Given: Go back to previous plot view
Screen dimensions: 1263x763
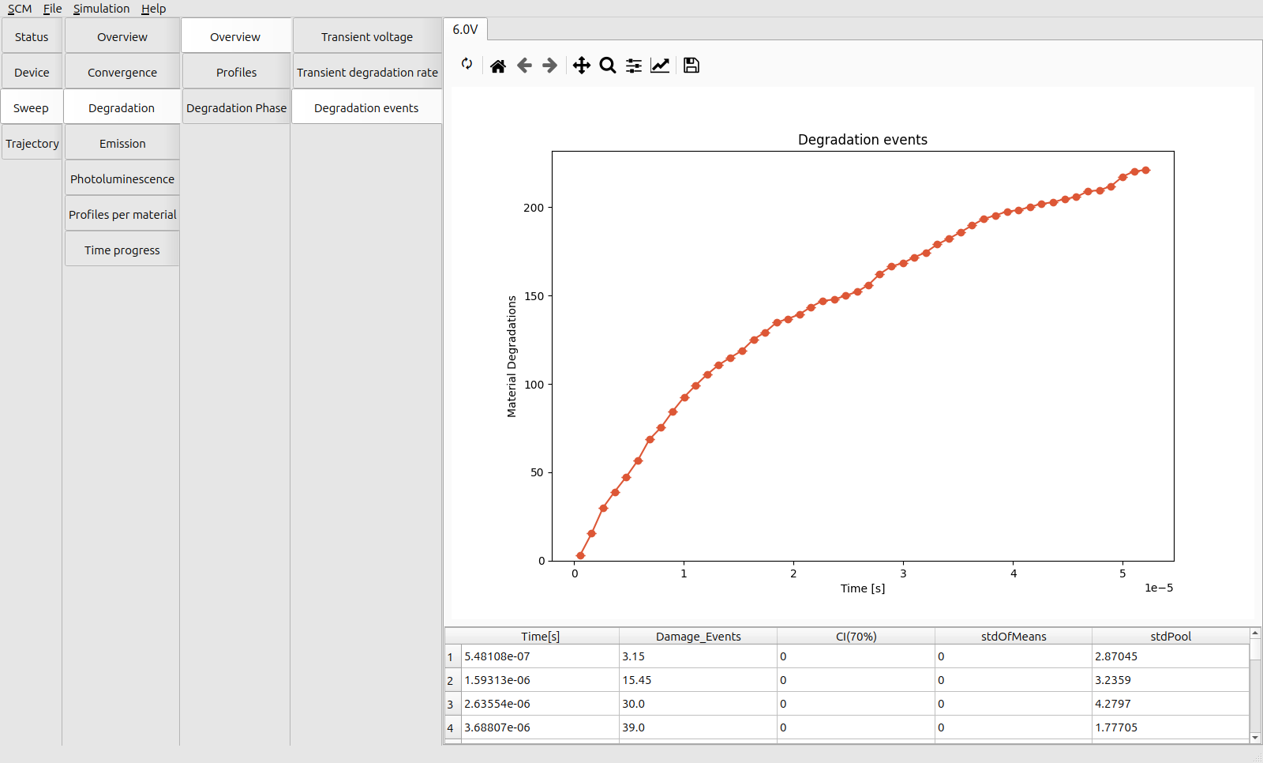Looking at the screenshot, I should tap(524, 66).
